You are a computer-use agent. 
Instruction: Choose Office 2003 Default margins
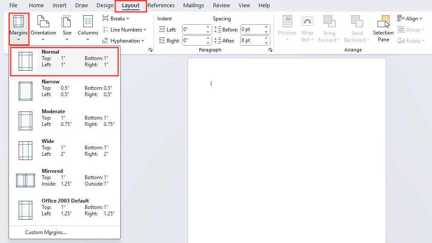(x=65, y=210)
